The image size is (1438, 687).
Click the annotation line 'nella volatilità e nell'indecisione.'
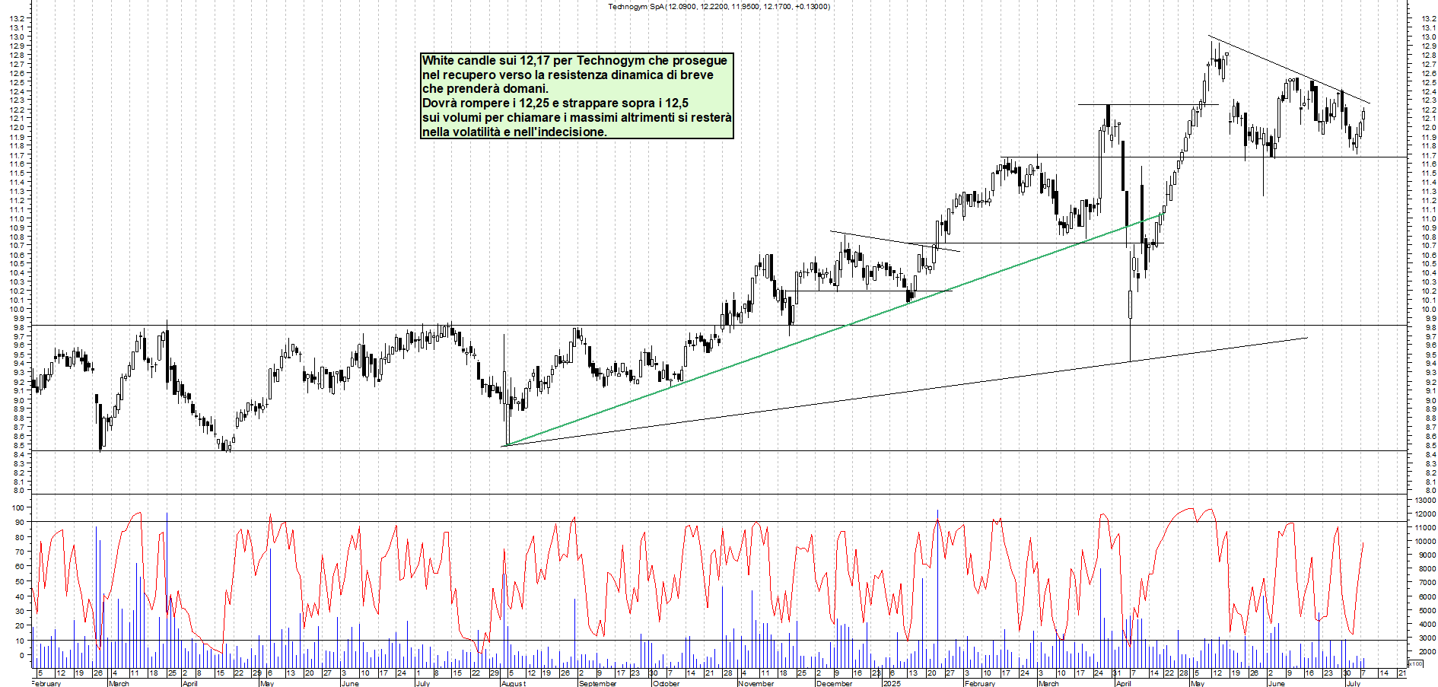(514, 132)
